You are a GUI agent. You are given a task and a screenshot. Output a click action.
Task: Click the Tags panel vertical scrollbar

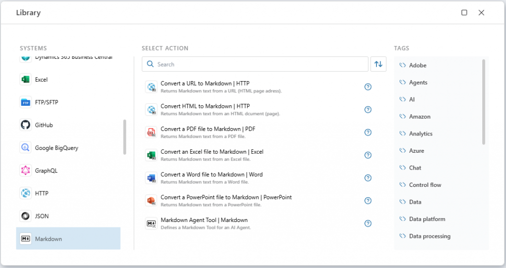pyautogui.click(x=483, y=102)
